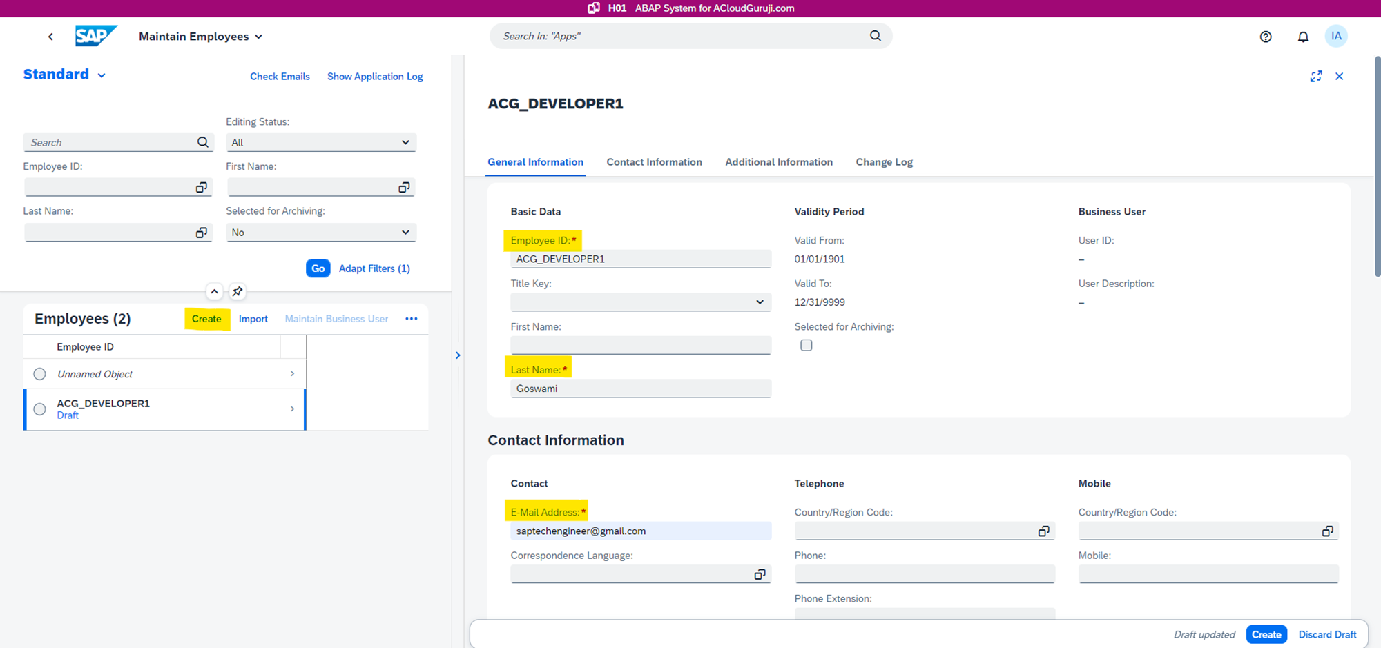The height and width of the screenshot is (648, 1381).
Task: Open the notifications bell
Action: [x=1302, y=37]
